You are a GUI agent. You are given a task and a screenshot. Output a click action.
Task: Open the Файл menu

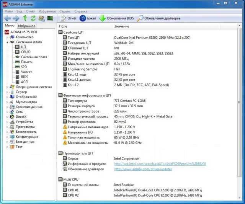(8, 11)
